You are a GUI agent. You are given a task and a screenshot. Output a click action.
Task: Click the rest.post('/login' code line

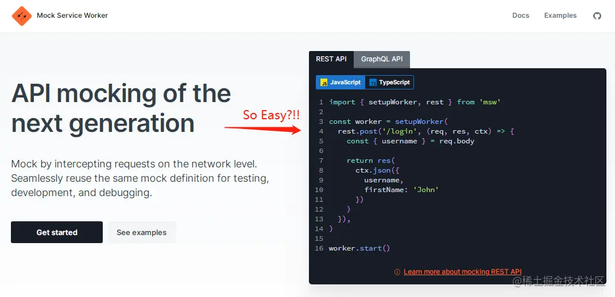click(426, 131)
